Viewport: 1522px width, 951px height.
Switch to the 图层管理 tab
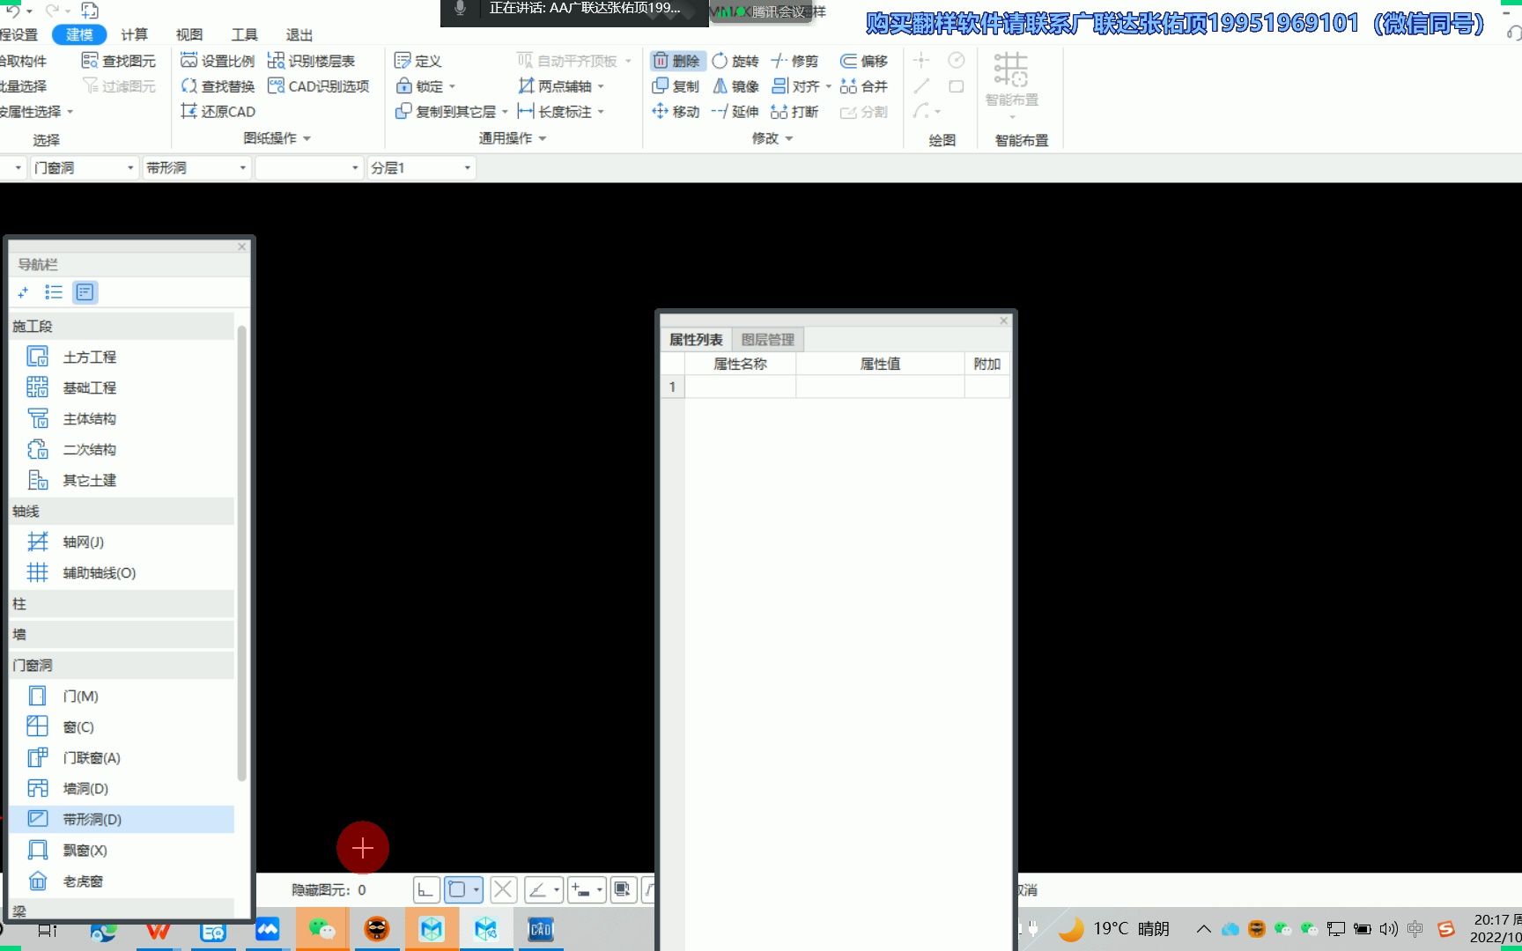[768, 338]
